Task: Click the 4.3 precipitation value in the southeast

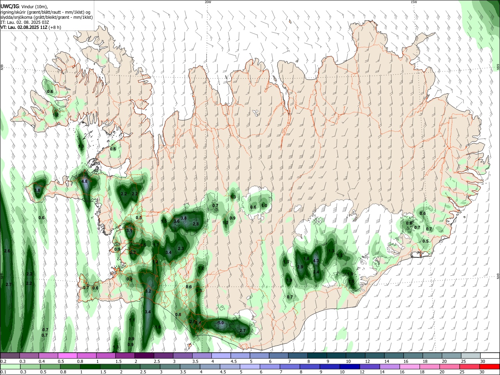Action: click(x=316, y=261)
